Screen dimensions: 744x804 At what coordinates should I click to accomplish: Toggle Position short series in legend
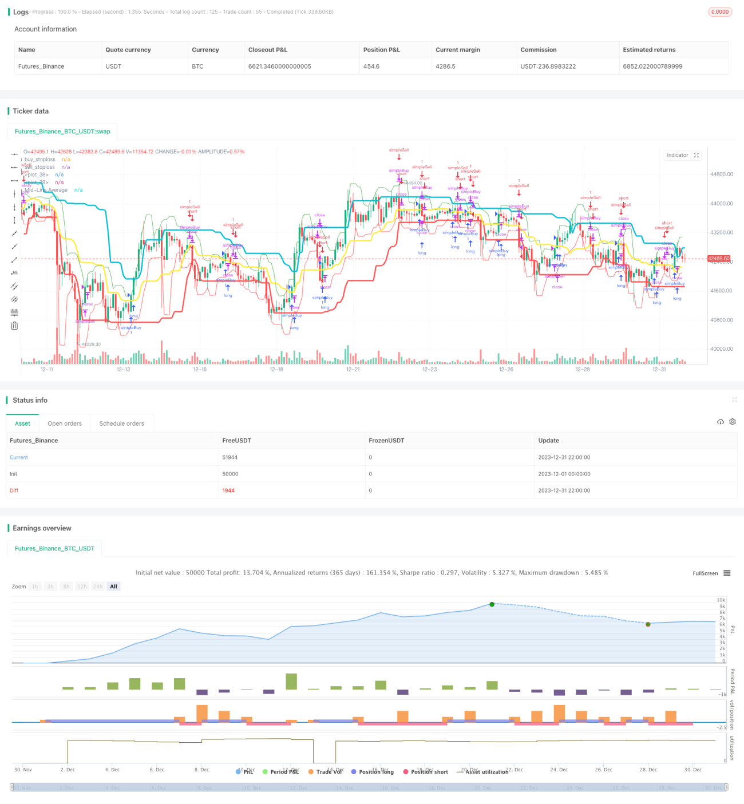tap(425, 771)
